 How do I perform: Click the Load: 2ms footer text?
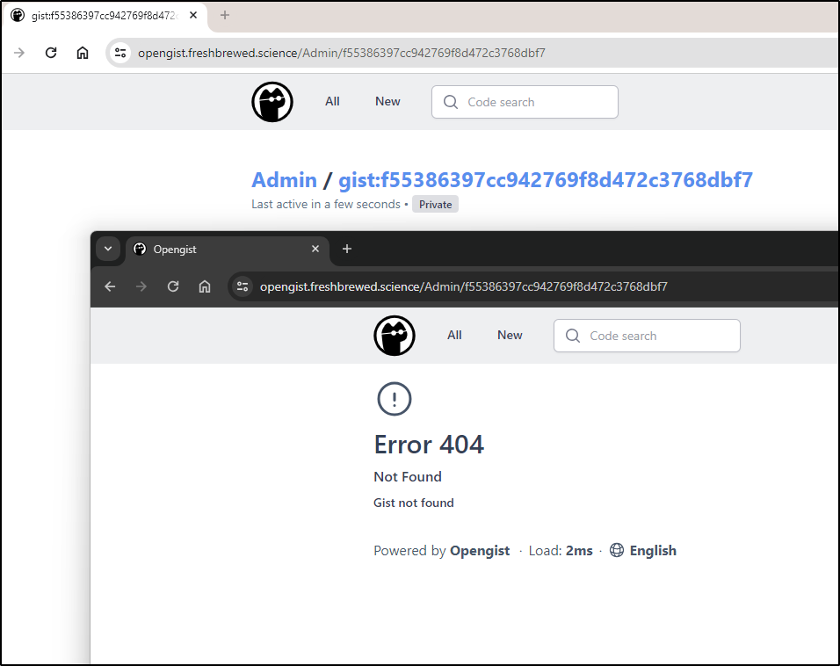(561, 550)
